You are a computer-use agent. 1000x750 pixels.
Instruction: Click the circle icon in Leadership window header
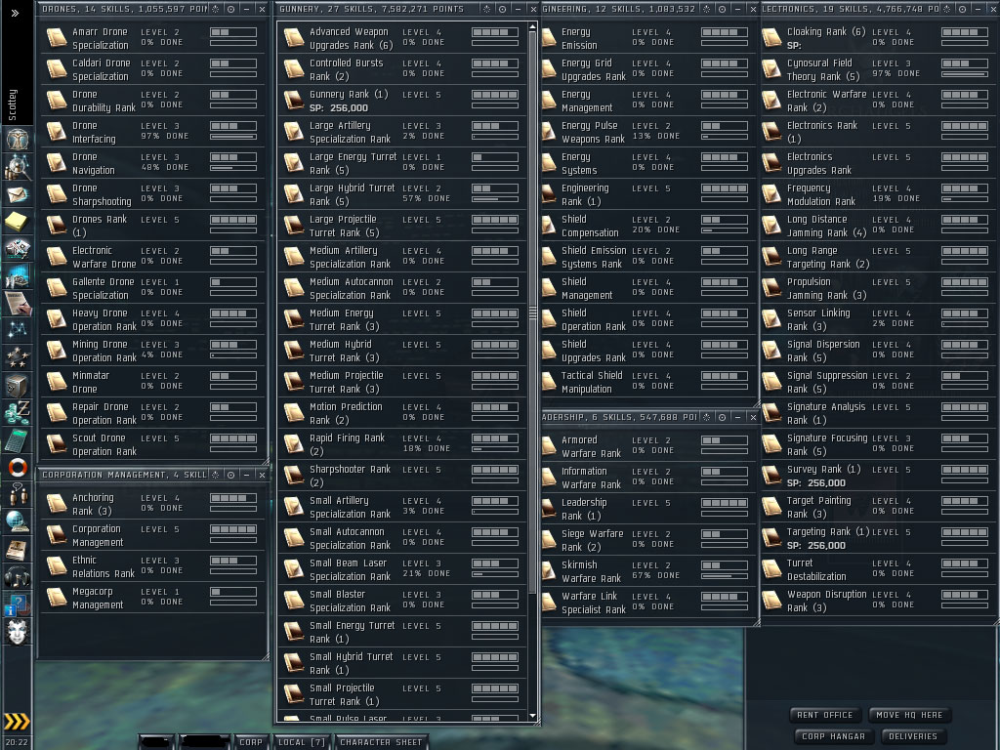pyautogui.click(x=722, y=417)
